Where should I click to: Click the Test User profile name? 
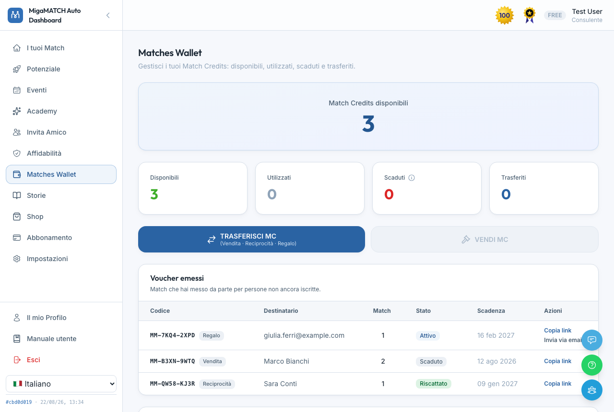(x=587, y=11)
